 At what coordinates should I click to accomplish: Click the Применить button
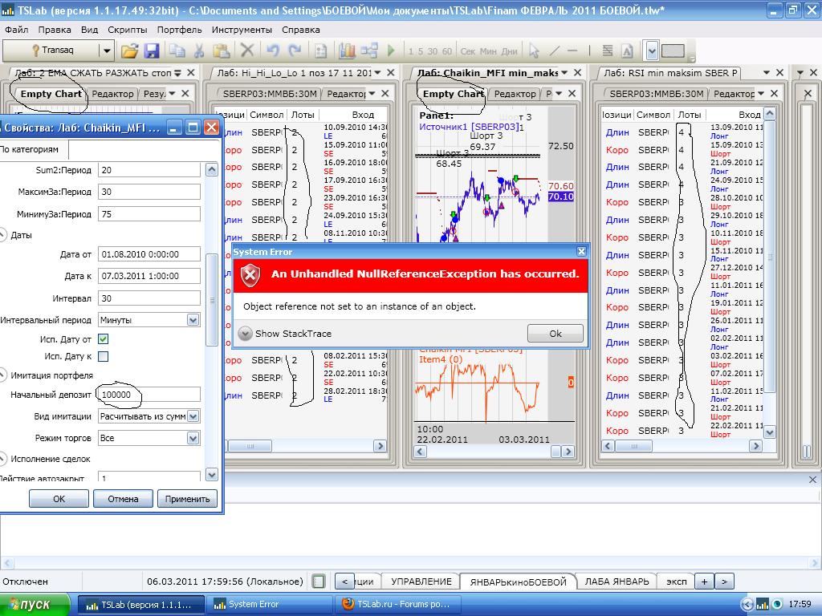187,498
